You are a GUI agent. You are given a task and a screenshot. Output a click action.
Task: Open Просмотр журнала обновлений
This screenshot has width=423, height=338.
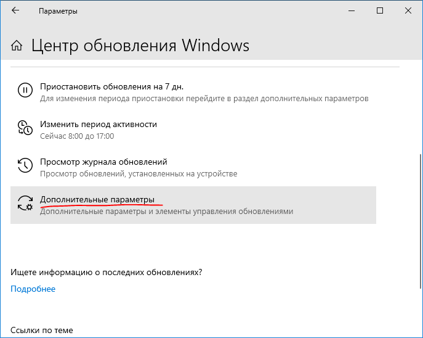tap(103, 162)
